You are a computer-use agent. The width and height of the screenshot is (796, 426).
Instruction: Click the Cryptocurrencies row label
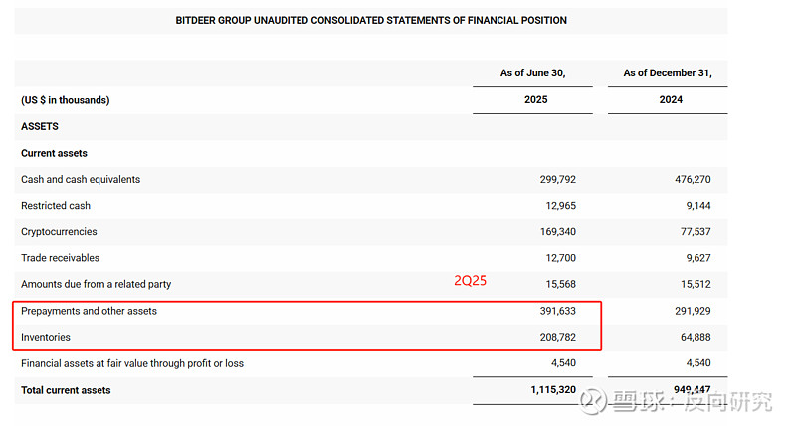click(x=59, y=231)
